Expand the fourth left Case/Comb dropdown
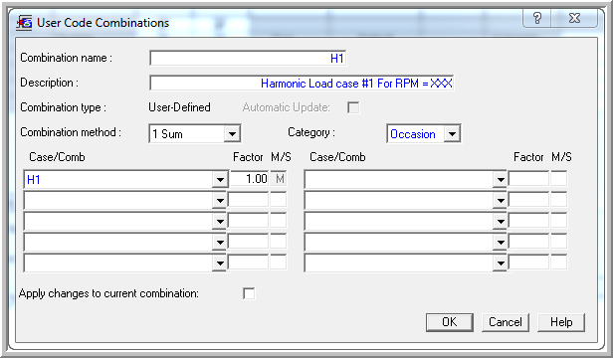The width and height of the screenshot is (613, 358). 220,243
